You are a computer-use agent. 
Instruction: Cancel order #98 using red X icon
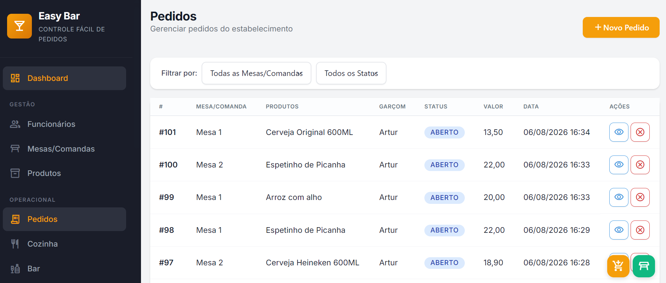click(640, 230)
